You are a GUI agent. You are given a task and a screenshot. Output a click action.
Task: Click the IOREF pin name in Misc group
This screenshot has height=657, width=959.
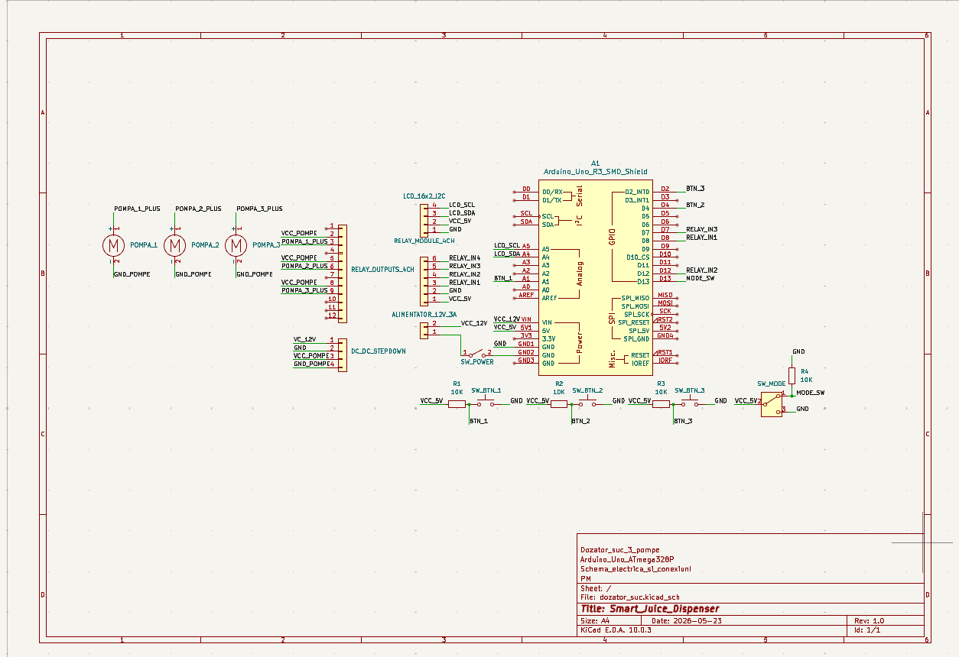(x=640, y=364)
